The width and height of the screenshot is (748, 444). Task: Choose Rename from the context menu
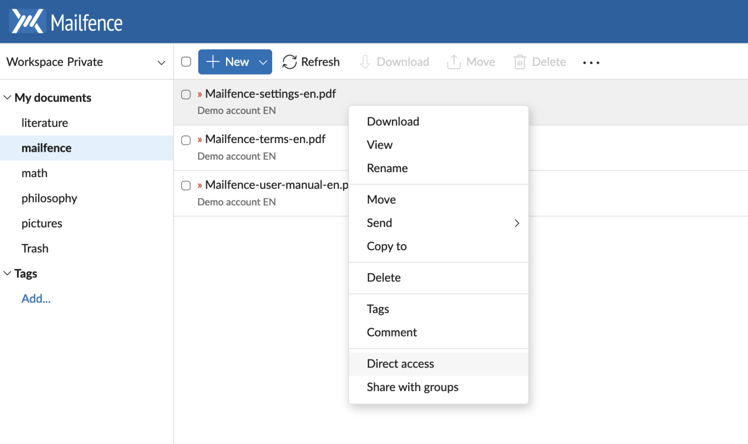point(387,168)
